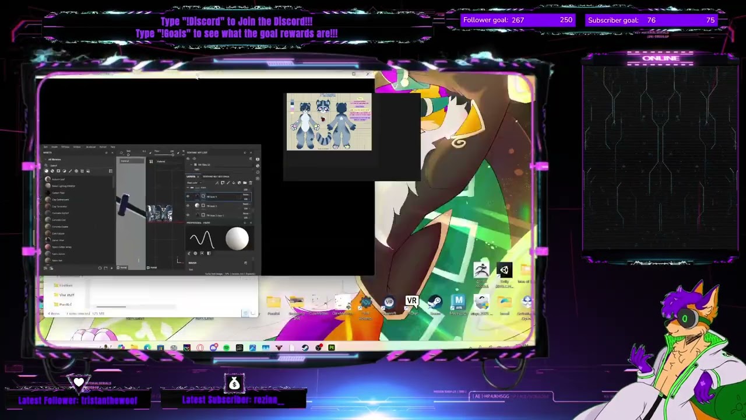
Task: Switch to Texture Set Settings tab
Action: (x=216, y=176)
